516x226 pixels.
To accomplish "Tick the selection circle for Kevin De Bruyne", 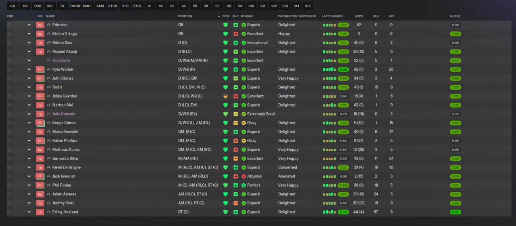I will click(9, 167).
